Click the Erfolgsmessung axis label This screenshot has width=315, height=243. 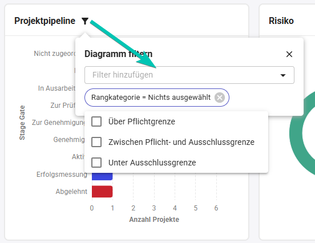coord(62,175)
